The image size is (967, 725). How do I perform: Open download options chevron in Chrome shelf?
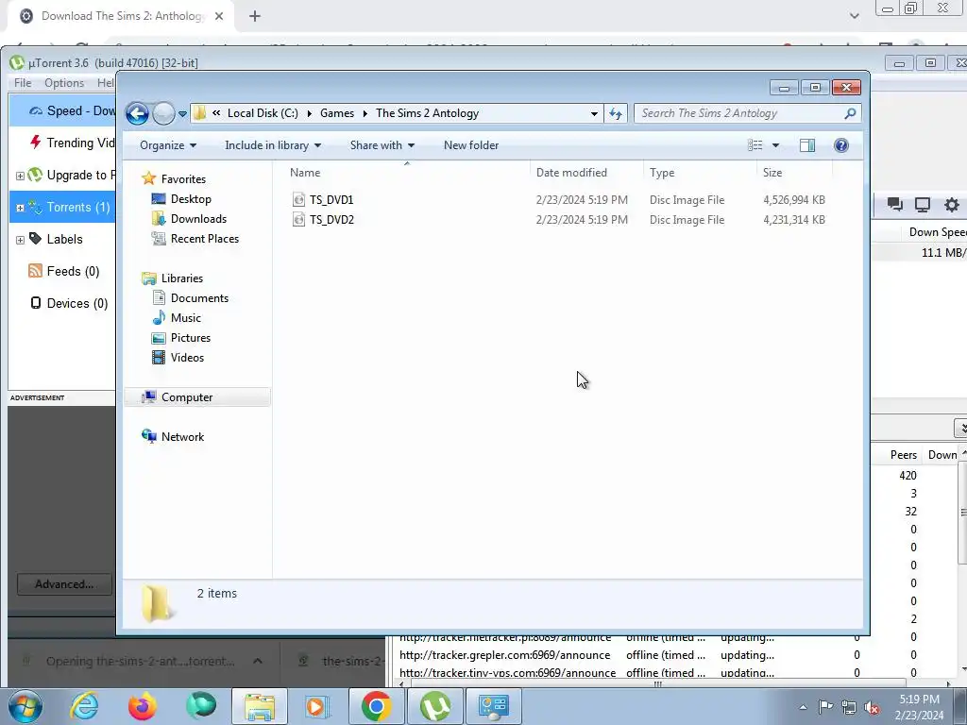point(258,661)
